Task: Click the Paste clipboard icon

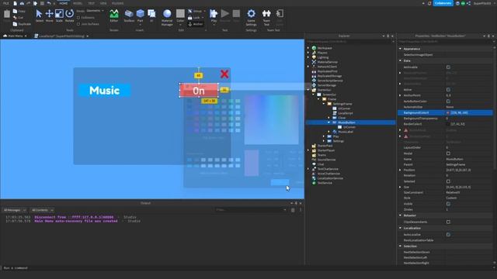Action: click(x=7, y=15)
